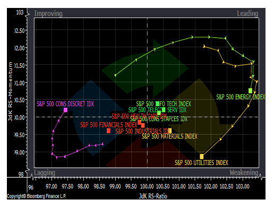The height and width of the screenshot is (208, 274).
Task: Click the Improving quadrant label
Action: coord(48,14)
